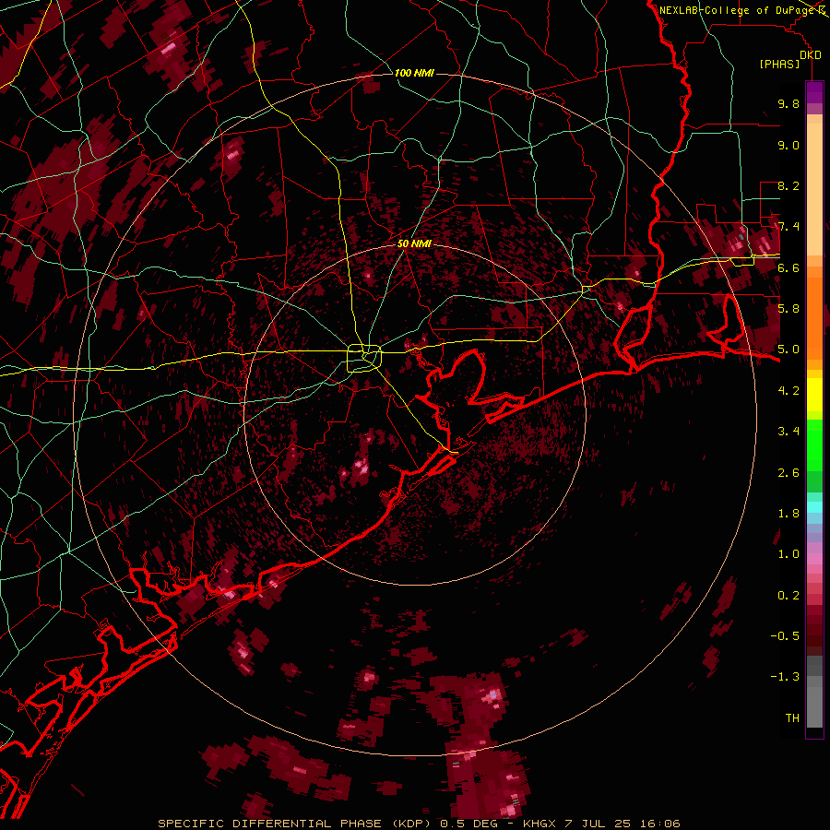The image size is (830, 830).
Task: Click the -0.5 value on the color scale
Action: 785,636
